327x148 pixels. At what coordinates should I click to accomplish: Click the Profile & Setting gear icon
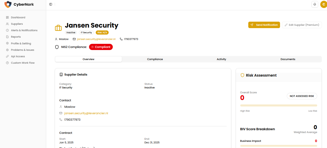[x=7, y=44]
